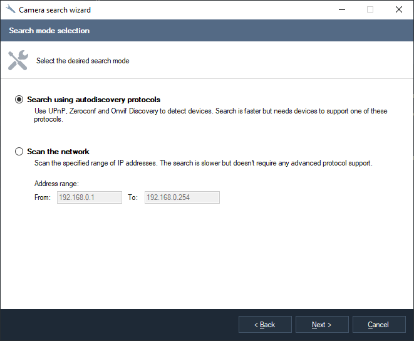Go back with the Back button

[265, 325]
